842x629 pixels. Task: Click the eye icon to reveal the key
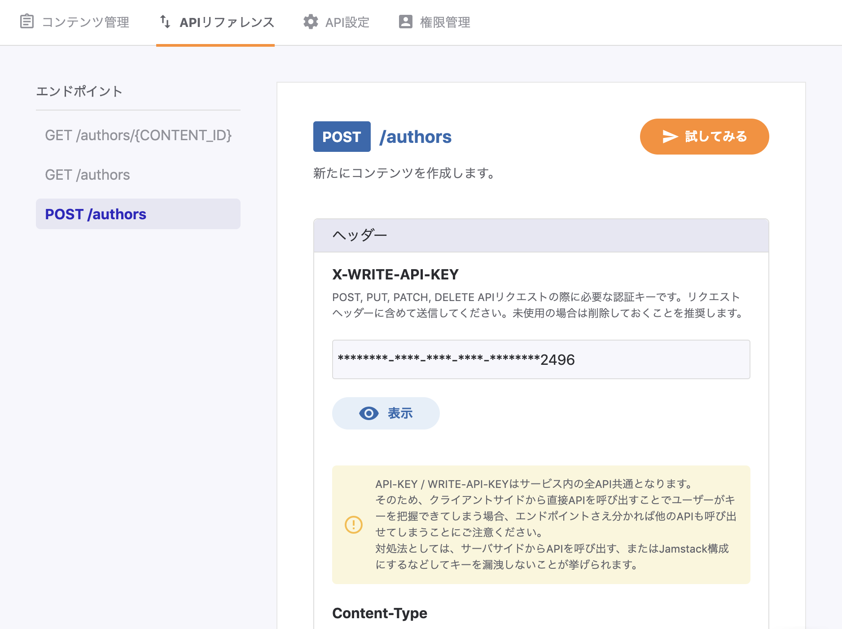(x=369, y=413)
